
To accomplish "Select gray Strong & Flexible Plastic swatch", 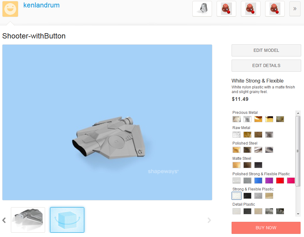I will (258, 196).
